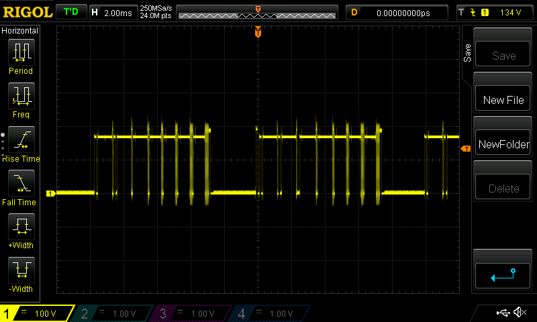Click the 250MSa/s sample rate readout
Viewport: 537px width, 322px height.
(x=156, y=8)
